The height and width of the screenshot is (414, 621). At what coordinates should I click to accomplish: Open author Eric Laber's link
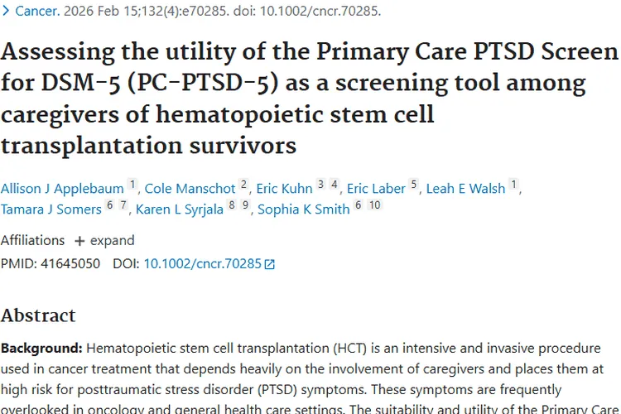coord(376,188)
